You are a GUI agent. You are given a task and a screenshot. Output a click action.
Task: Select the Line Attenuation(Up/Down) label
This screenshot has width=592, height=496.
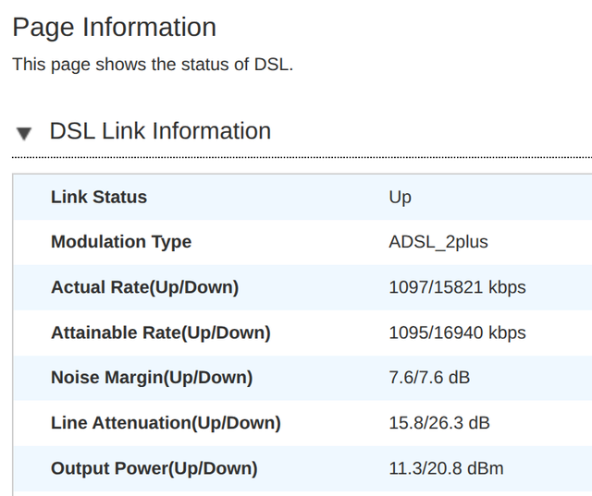pos(166,423)
